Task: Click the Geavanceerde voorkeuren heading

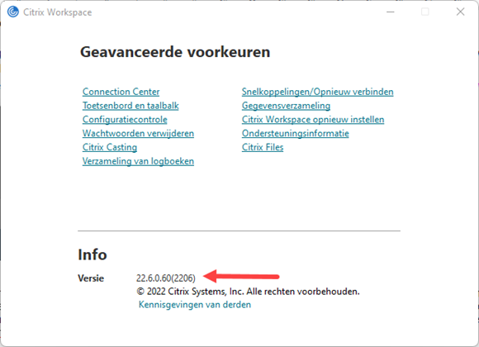Action: pos(175,52)
